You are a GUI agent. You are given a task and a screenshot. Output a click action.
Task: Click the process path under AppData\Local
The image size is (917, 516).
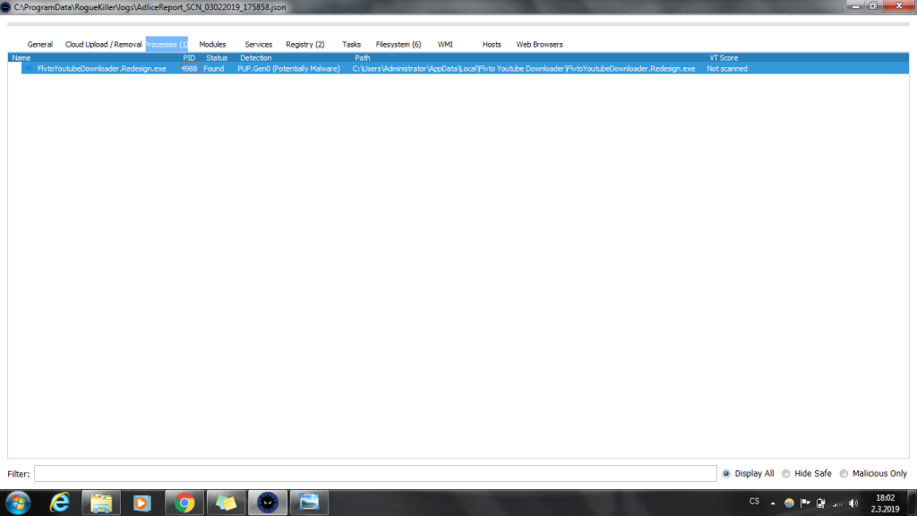coord(523,68)
